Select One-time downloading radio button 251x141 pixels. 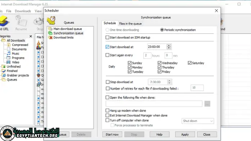[x=108, y=30]
